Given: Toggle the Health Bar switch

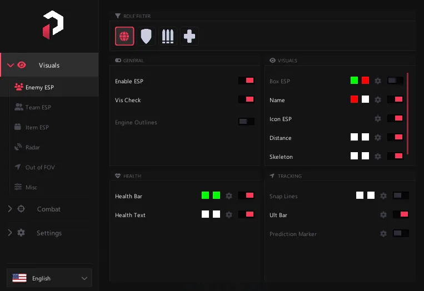Looking at the screenshot, I should [x=246, y=195].
